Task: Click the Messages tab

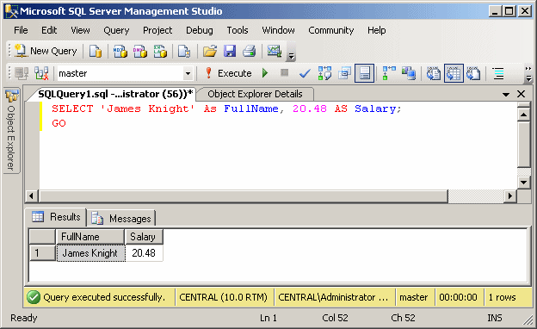Action: coord(121,218)
